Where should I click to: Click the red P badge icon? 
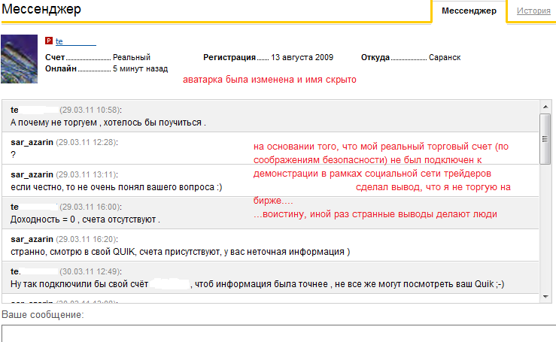(x=49, y=41)
